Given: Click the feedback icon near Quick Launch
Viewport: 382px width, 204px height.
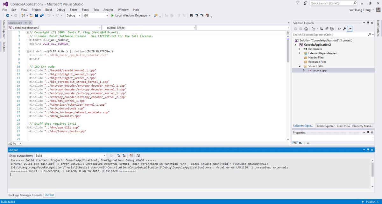Looking at the screenshot, I should pyautogui.click(x=306, y=3).
